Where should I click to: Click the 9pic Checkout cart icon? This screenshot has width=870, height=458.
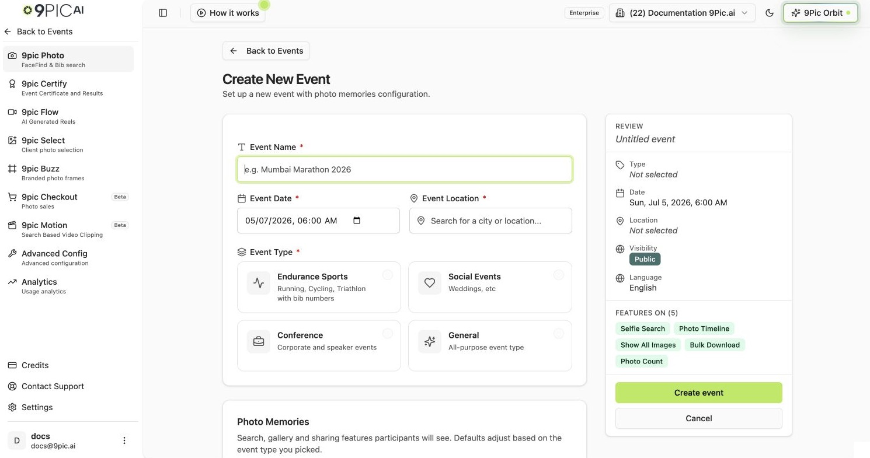[x=12, y=197]
